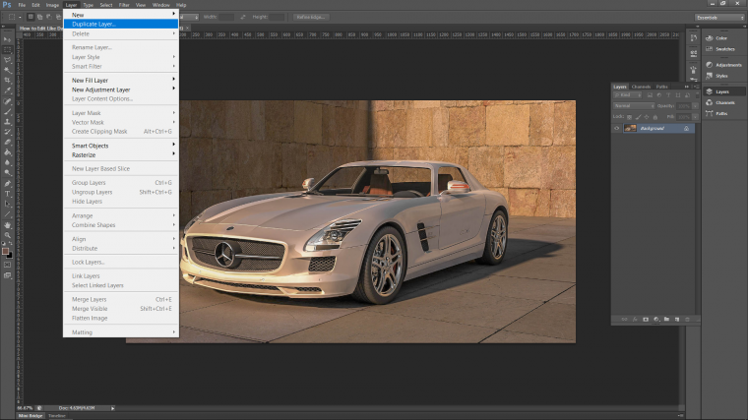Select the Horizontal Type tool
The height and width of the screenshot is (420, 748).
coord(7,194)
